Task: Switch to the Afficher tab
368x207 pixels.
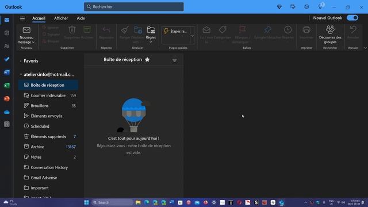Action: tap(61, 18)
